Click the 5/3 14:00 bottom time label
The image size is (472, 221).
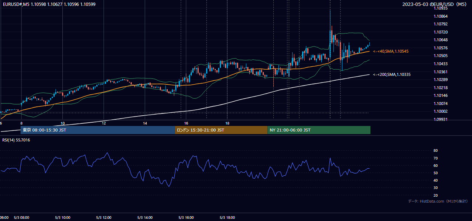coord(145,218)
